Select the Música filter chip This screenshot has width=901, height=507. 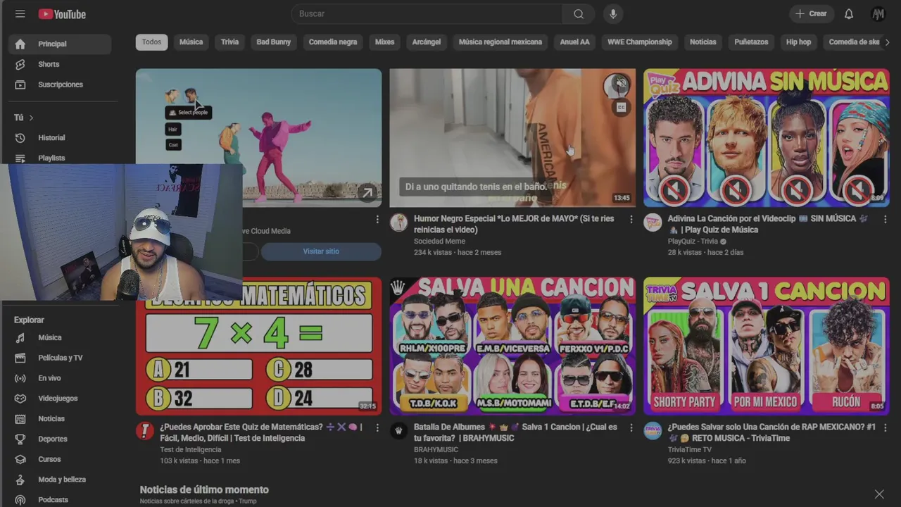[191, 42]
